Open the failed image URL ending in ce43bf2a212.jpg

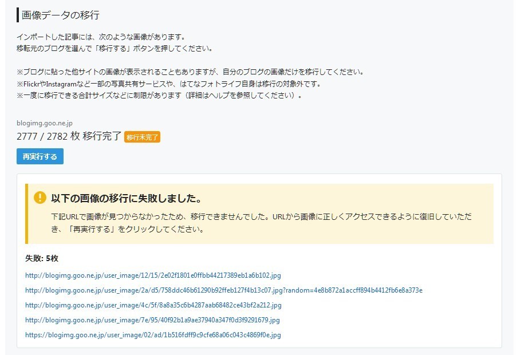pyautogui.click(x=153, y=305)
